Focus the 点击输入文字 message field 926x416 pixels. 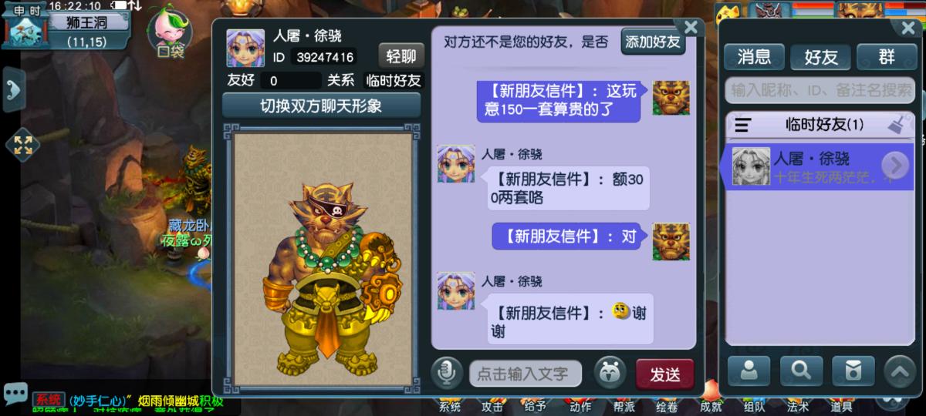coord(526,374)
